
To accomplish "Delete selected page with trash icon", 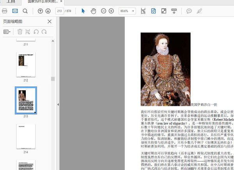I will pyautogui.click(x=19, y=32).
